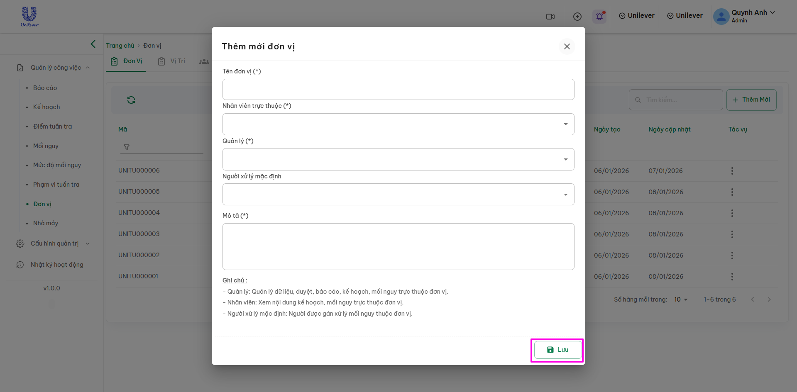The image size is (797, 392).
Task: Open the notifications bell
Action: [599, 17]
